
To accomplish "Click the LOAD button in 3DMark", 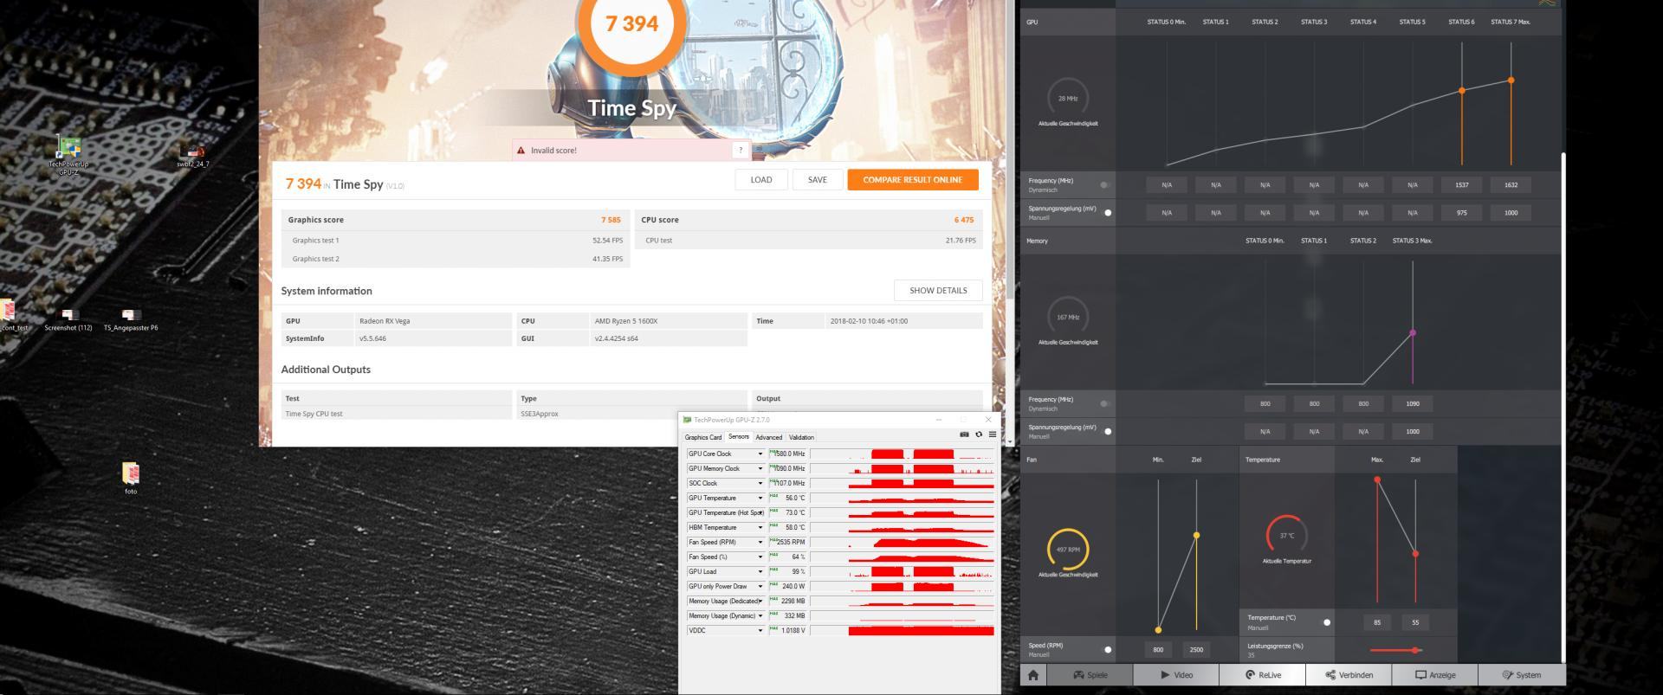I will coord(761,180).
